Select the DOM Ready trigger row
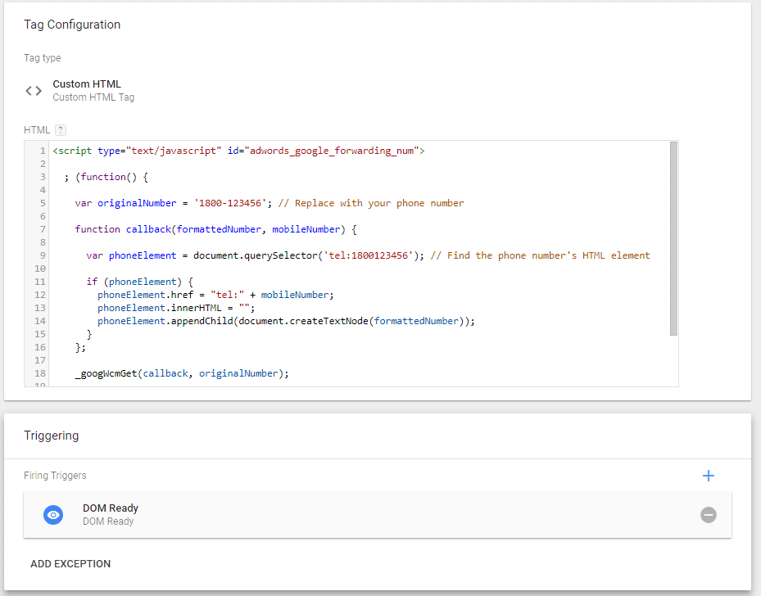This screenshot has width=761, height=596. (x=377, y=515)
